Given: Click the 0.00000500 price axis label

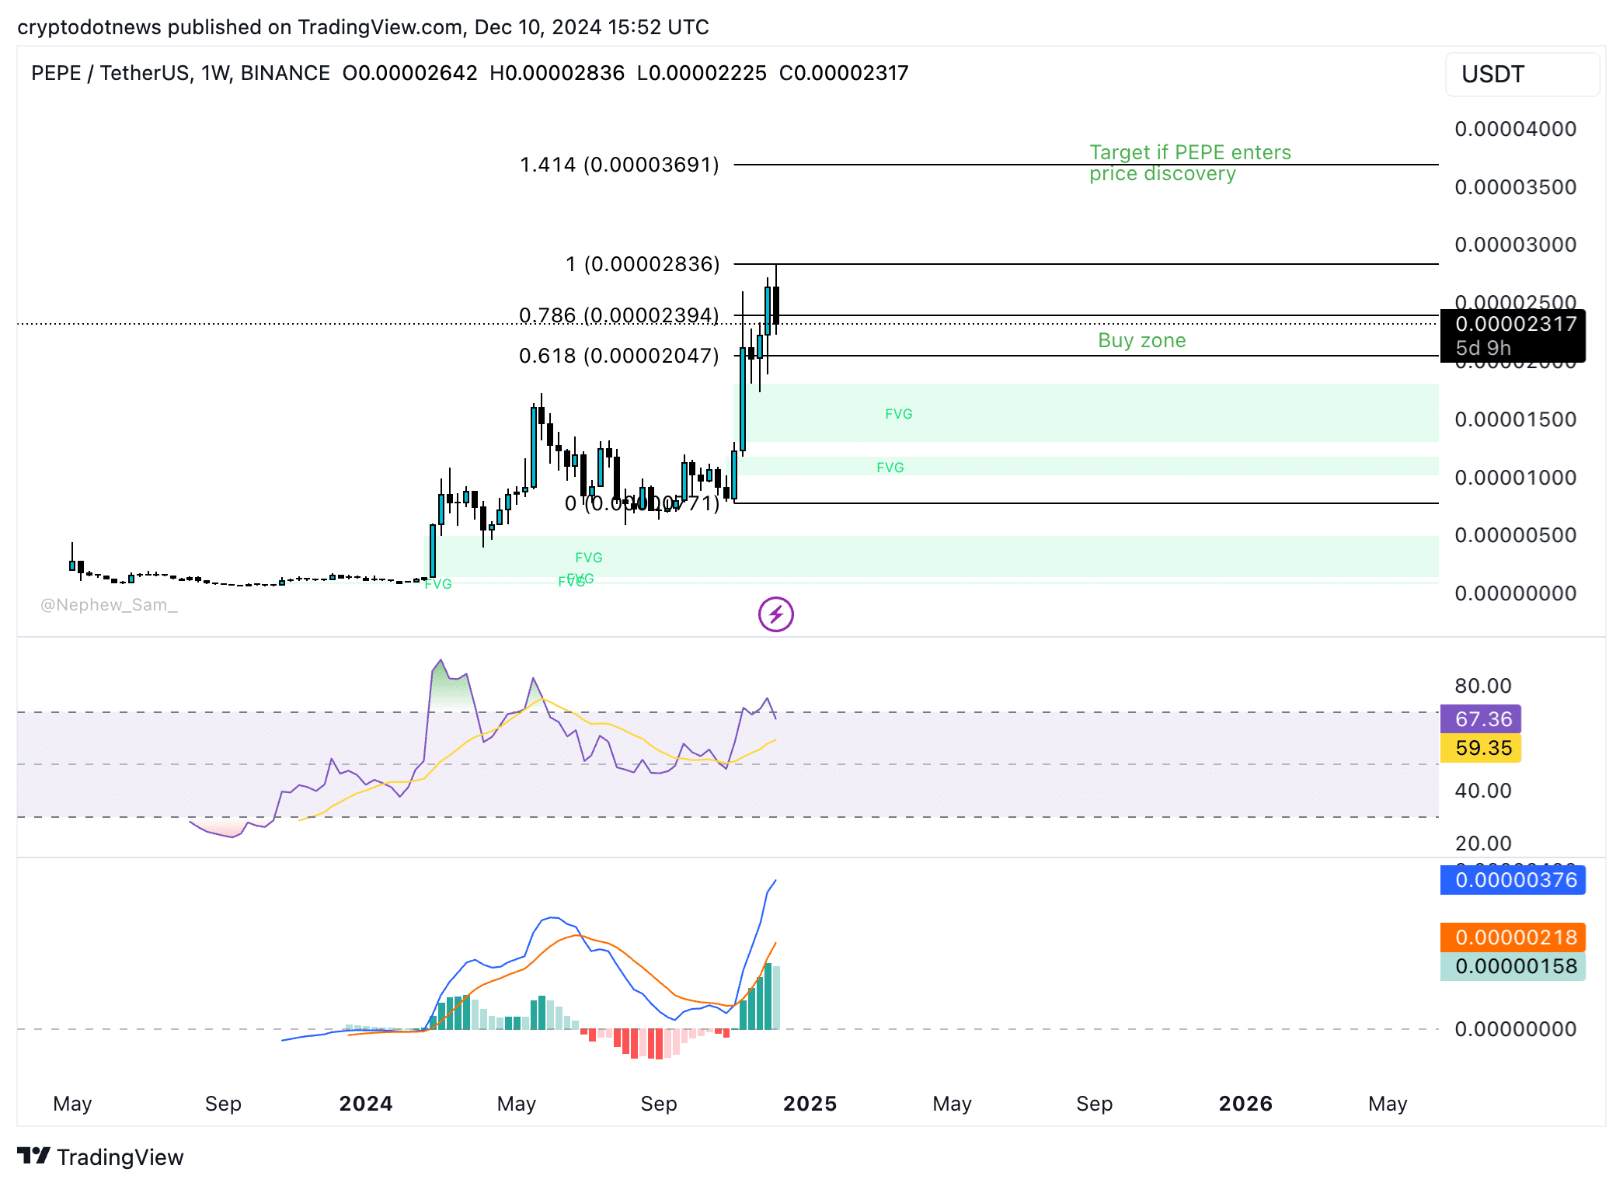Looking at the screenshot, I should (x=1515, y=535).
